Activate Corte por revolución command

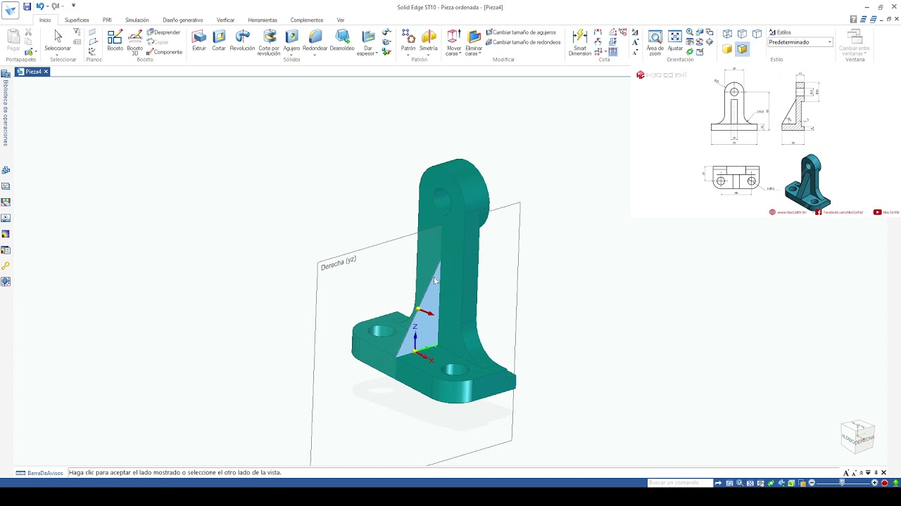click(269, 42)
